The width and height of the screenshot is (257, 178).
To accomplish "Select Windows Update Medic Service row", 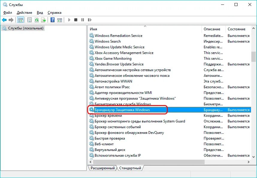I will (x=170, y=47).
